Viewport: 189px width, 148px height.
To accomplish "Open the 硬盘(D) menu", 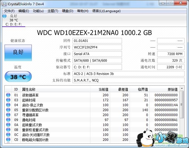I will [68, 11].
